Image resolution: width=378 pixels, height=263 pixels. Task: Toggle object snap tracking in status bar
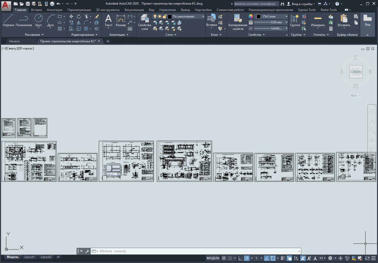pos(267,258)
